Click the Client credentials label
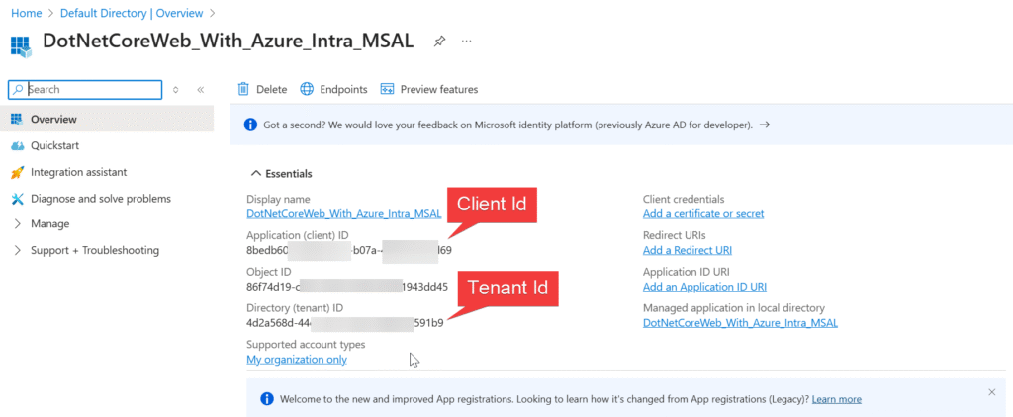Image resolution: width=1013 pixels, height=417 pixels. point(684,199)
